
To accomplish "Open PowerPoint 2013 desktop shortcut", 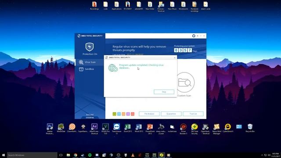I will [150, 129].
